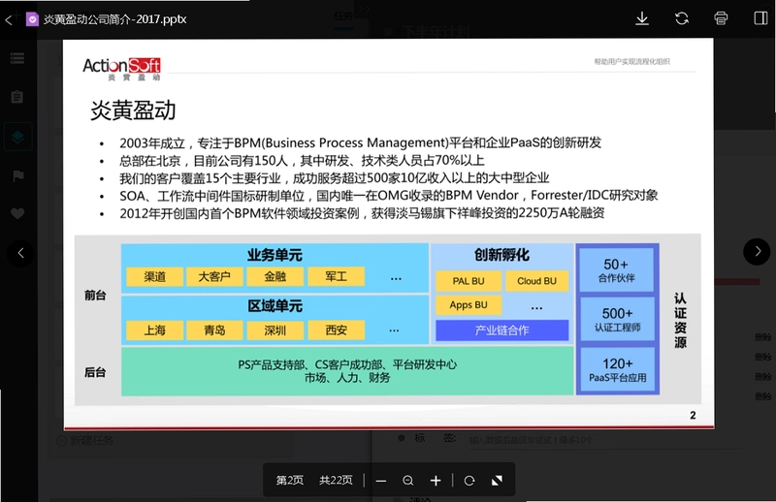Viewport: 776px width, 502px height.
Task: Click the 上海 box in slide
Action: 154,329
